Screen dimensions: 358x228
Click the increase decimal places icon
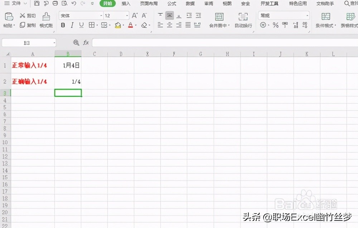pyautogui.click(x=296, y=25)
